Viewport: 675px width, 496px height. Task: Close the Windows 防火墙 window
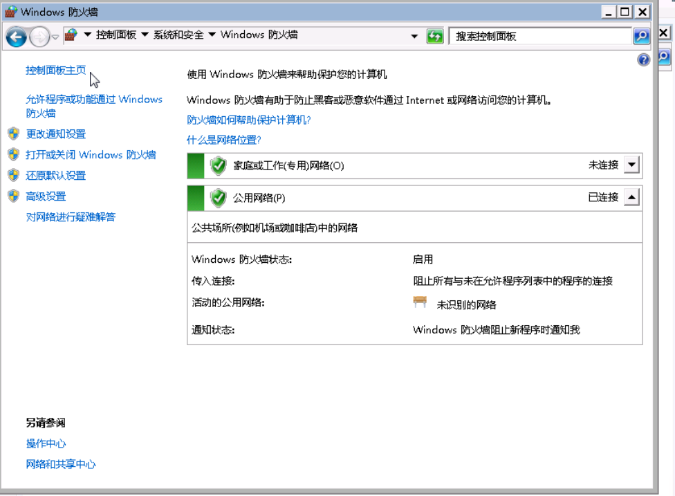point(642,12)
